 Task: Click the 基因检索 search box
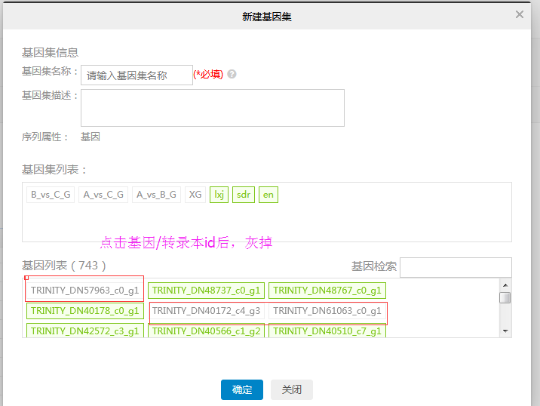click(456, 267)
